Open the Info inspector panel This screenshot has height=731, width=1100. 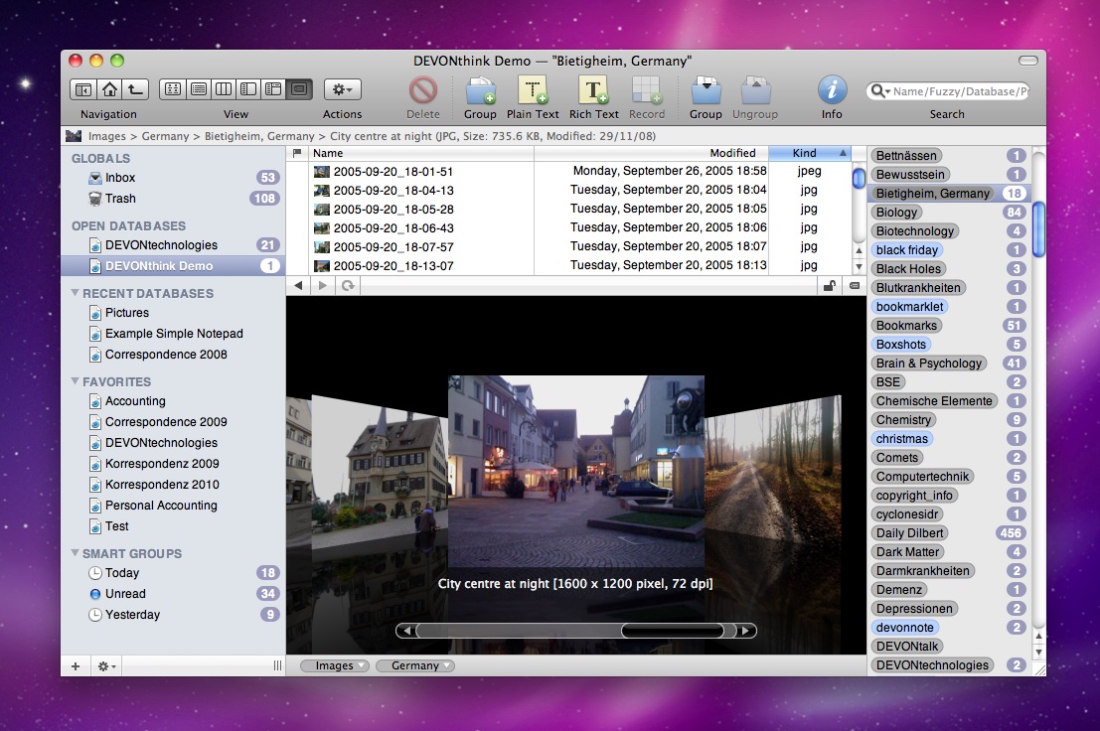[x=832, y=90]
